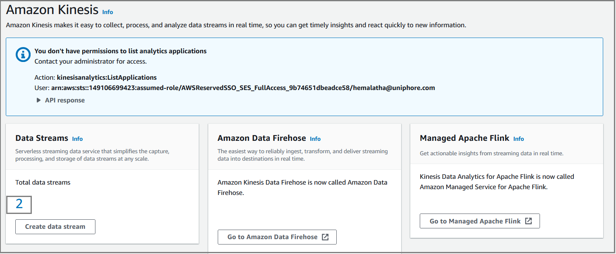This screenshot has width=616, height=254.
Task: Select the Managed Apache Flink card heading
Action: coord(465,138)
